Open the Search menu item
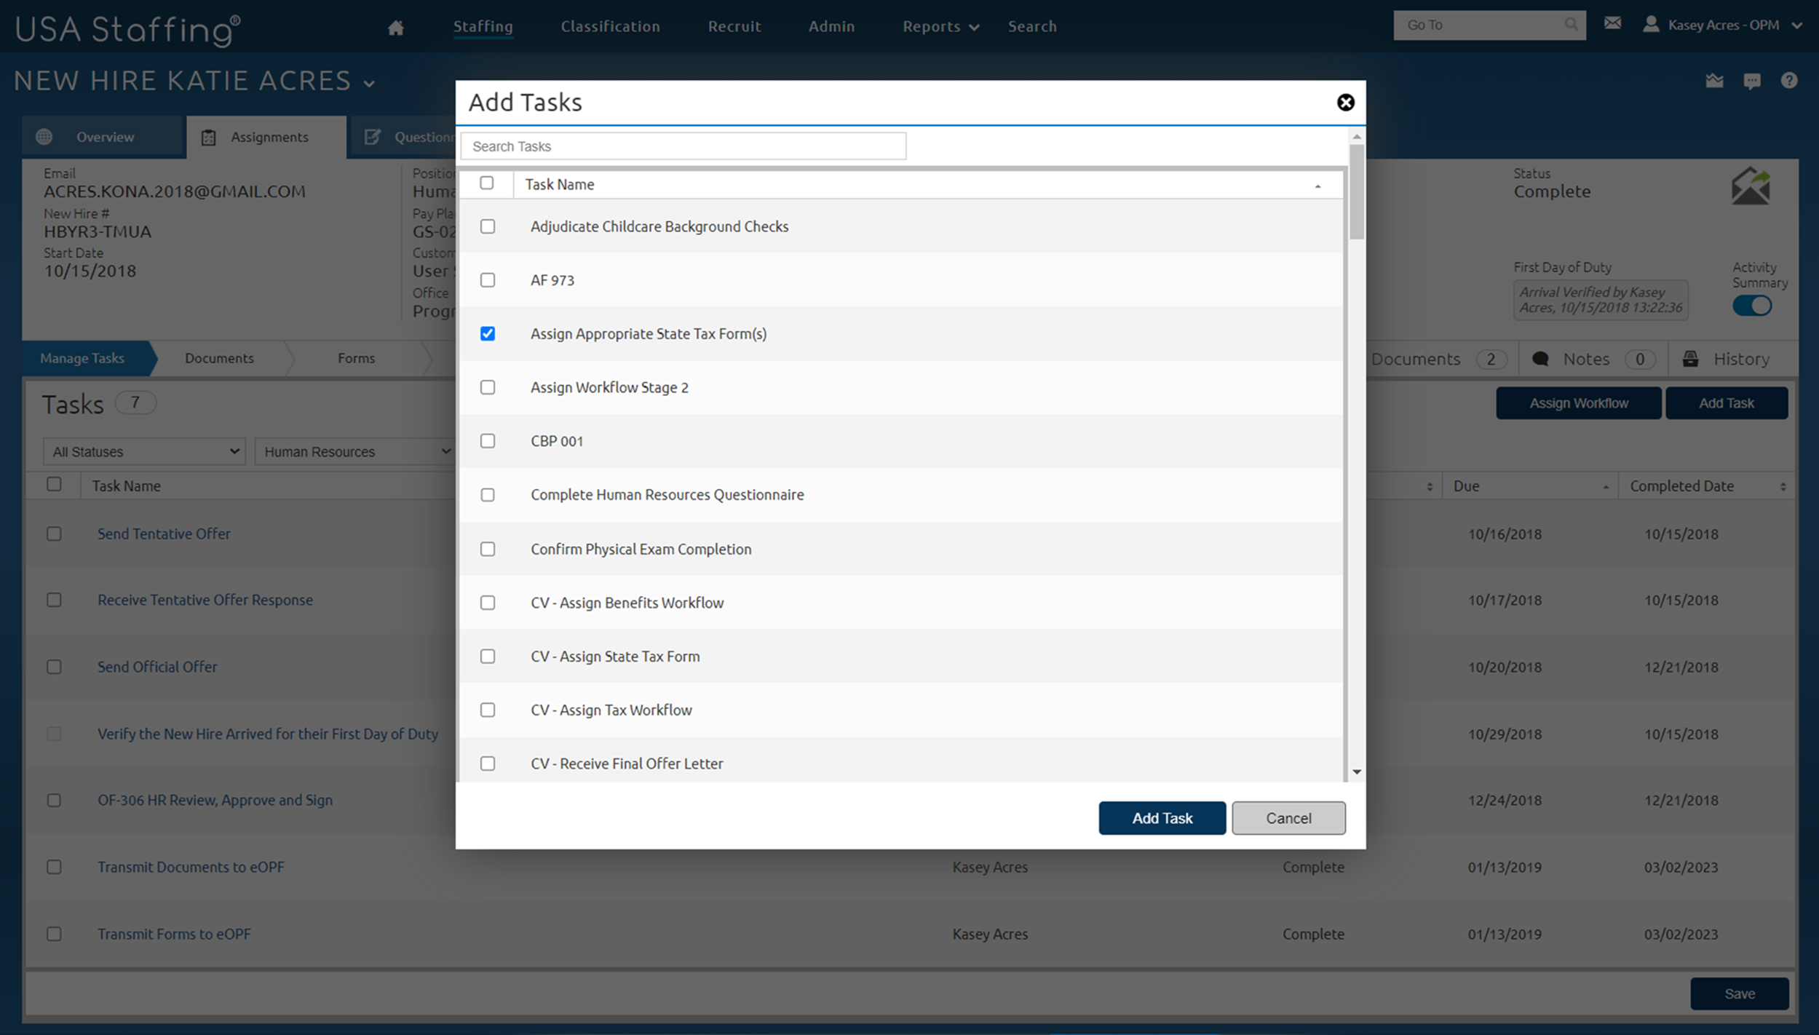The width and height of the screenshot is (1819, 1035). point(1032,27)
